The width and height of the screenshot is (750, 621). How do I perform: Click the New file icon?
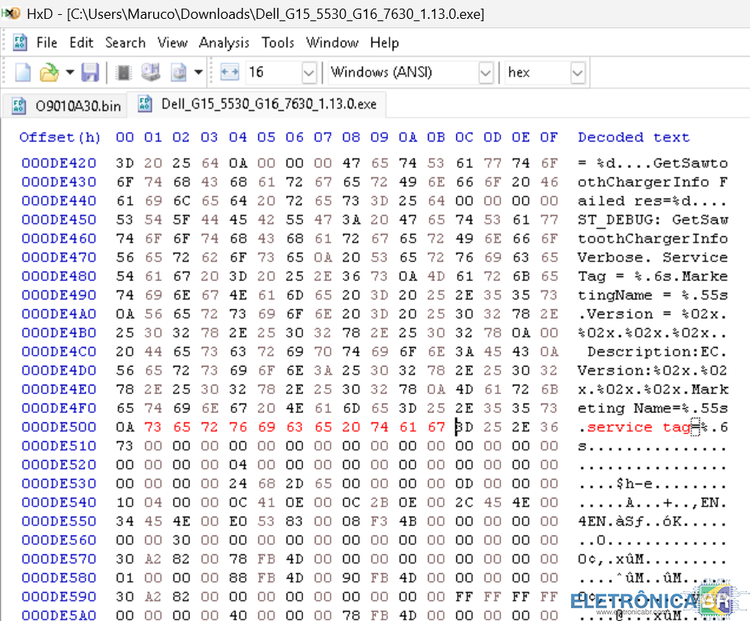[24, 73]
